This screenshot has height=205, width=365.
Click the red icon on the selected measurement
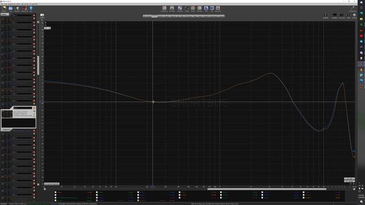(34, 108)
